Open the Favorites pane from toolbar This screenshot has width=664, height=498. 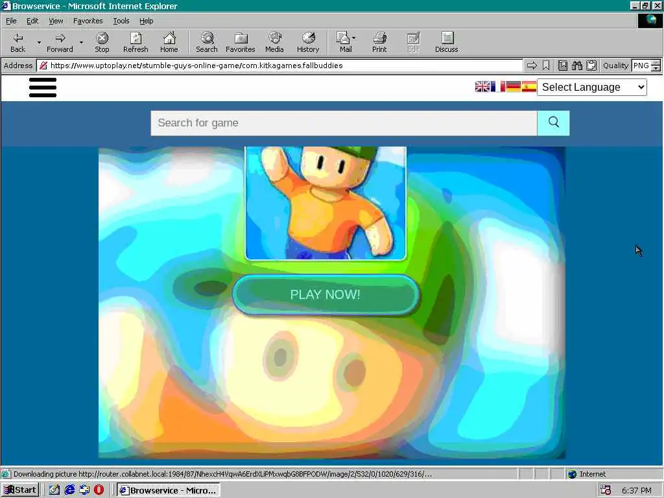pyautogui.click(x=240, y=42)
